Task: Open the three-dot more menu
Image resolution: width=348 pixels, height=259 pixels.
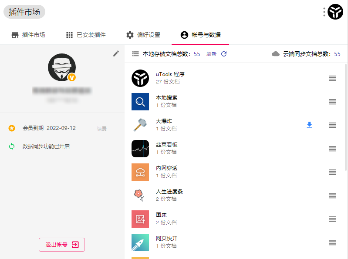Action: (324, 12)
